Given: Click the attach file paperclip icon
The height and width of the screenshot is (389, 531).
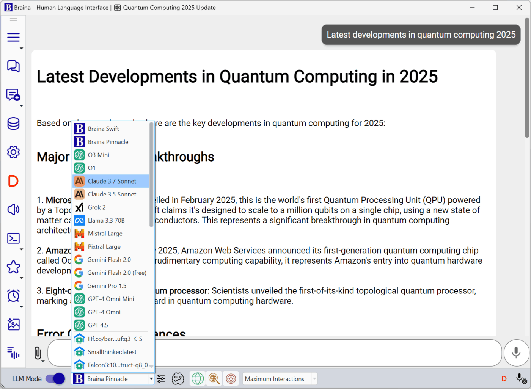Looking at the screenshot, I should 38,353.
